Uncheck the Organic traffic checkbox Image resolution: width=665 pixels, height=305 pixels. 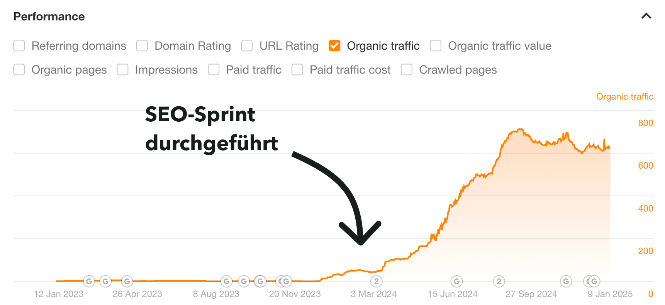(x=334, y=45)
